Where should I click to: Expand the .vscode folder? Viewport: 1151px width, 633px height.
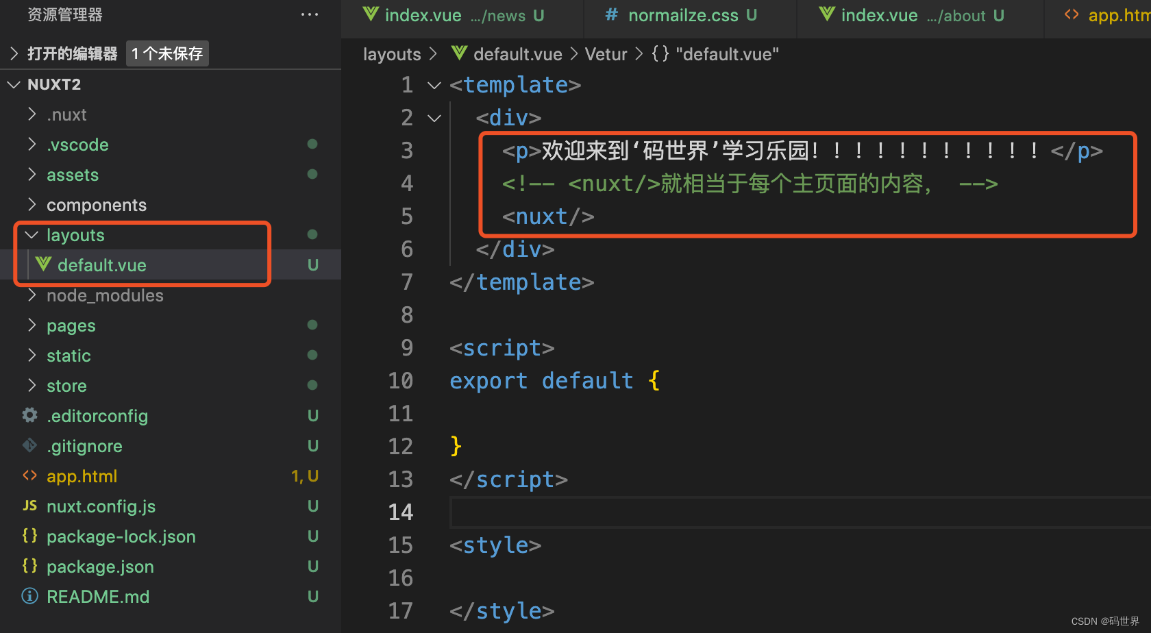32,144
